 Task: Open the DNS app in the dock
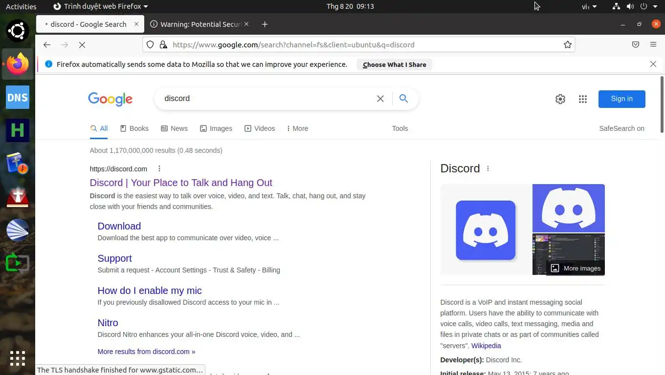tap(18, 97)
